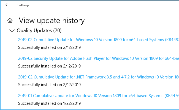
Task: Open the Adobe Flash Player security update link
Action: (83, 58)
